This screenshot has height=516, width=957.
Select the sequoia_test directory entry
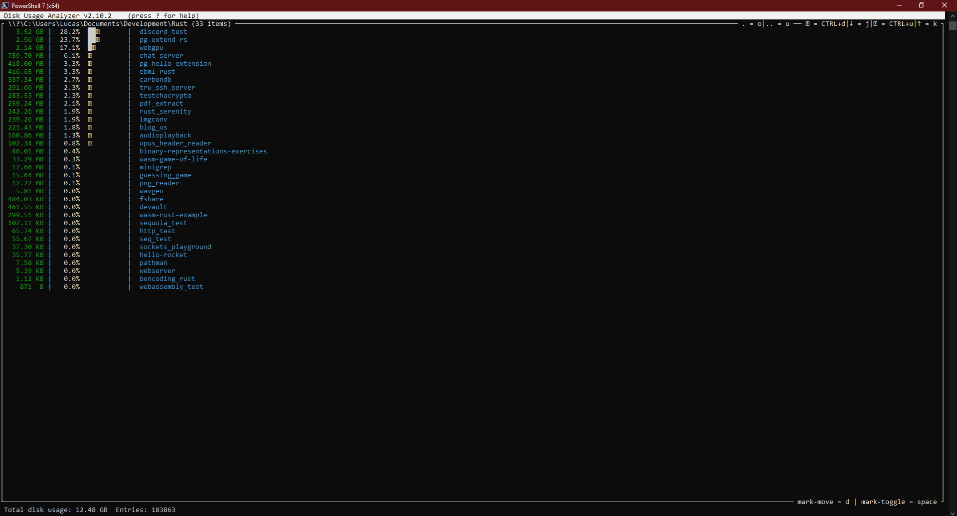point(163,223)
